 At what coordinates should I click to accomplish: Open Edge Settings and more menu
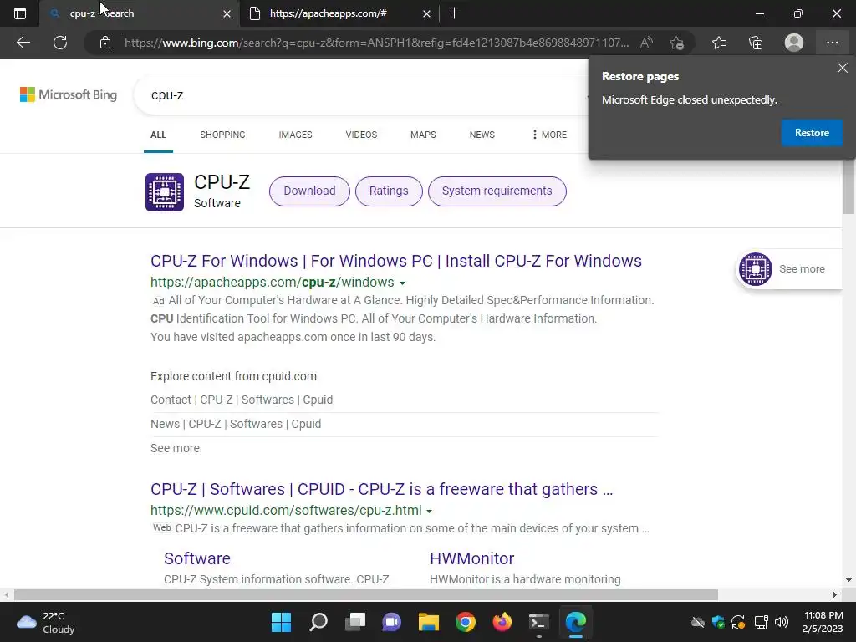[x=832, y=43]
